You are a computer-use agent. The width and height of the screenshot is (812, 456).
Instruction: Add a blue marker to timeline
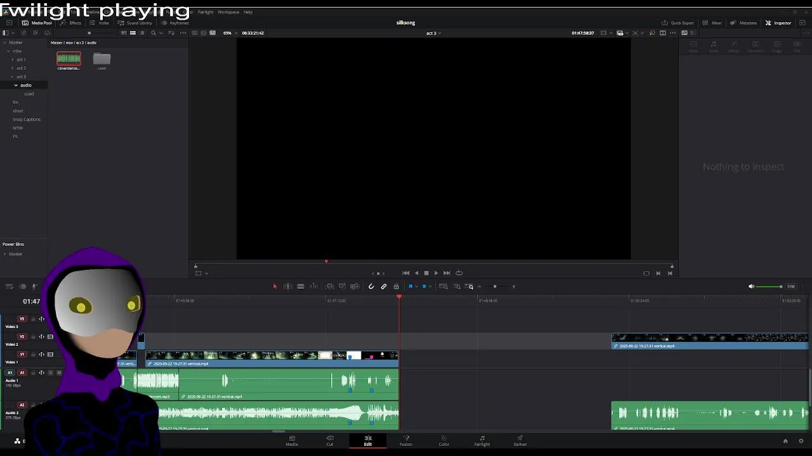point(424,286)
